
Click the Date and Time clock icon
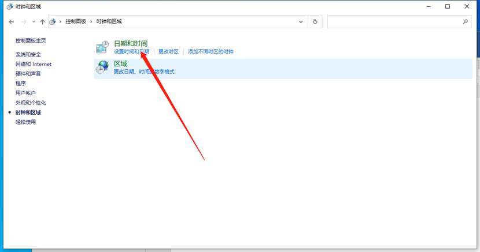(102, 48)
